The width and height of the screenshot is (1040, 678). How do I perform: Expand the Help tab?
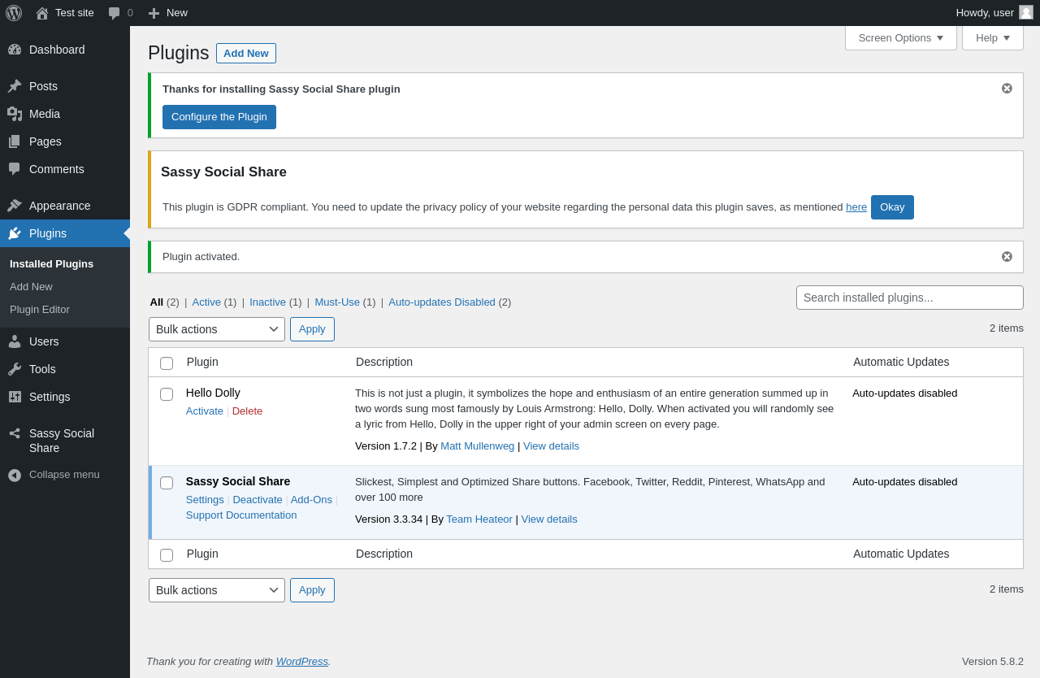(x=993, y=37)
